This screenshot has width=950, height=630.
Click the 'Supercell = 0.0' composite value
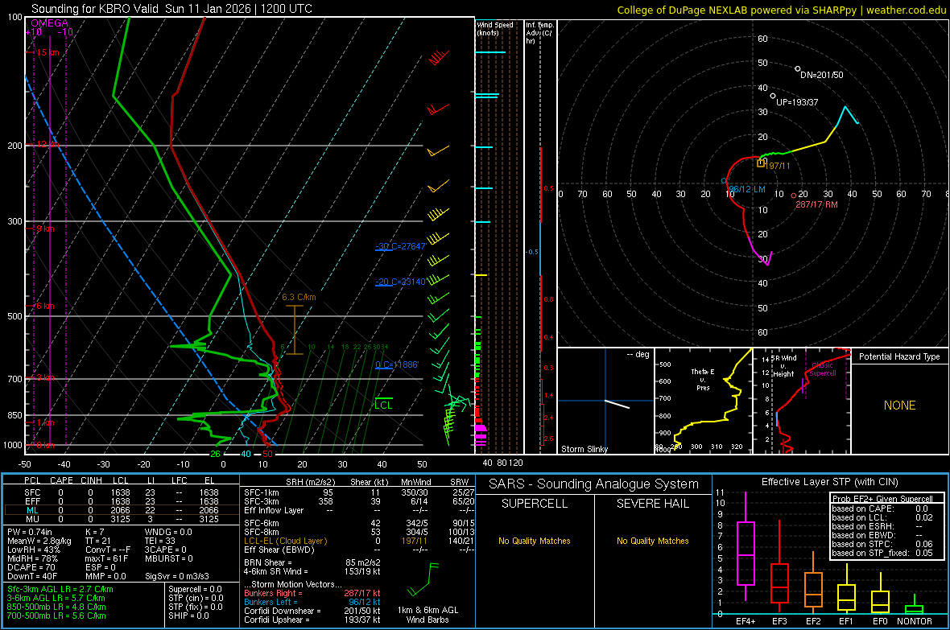click(x=195, y=589)
